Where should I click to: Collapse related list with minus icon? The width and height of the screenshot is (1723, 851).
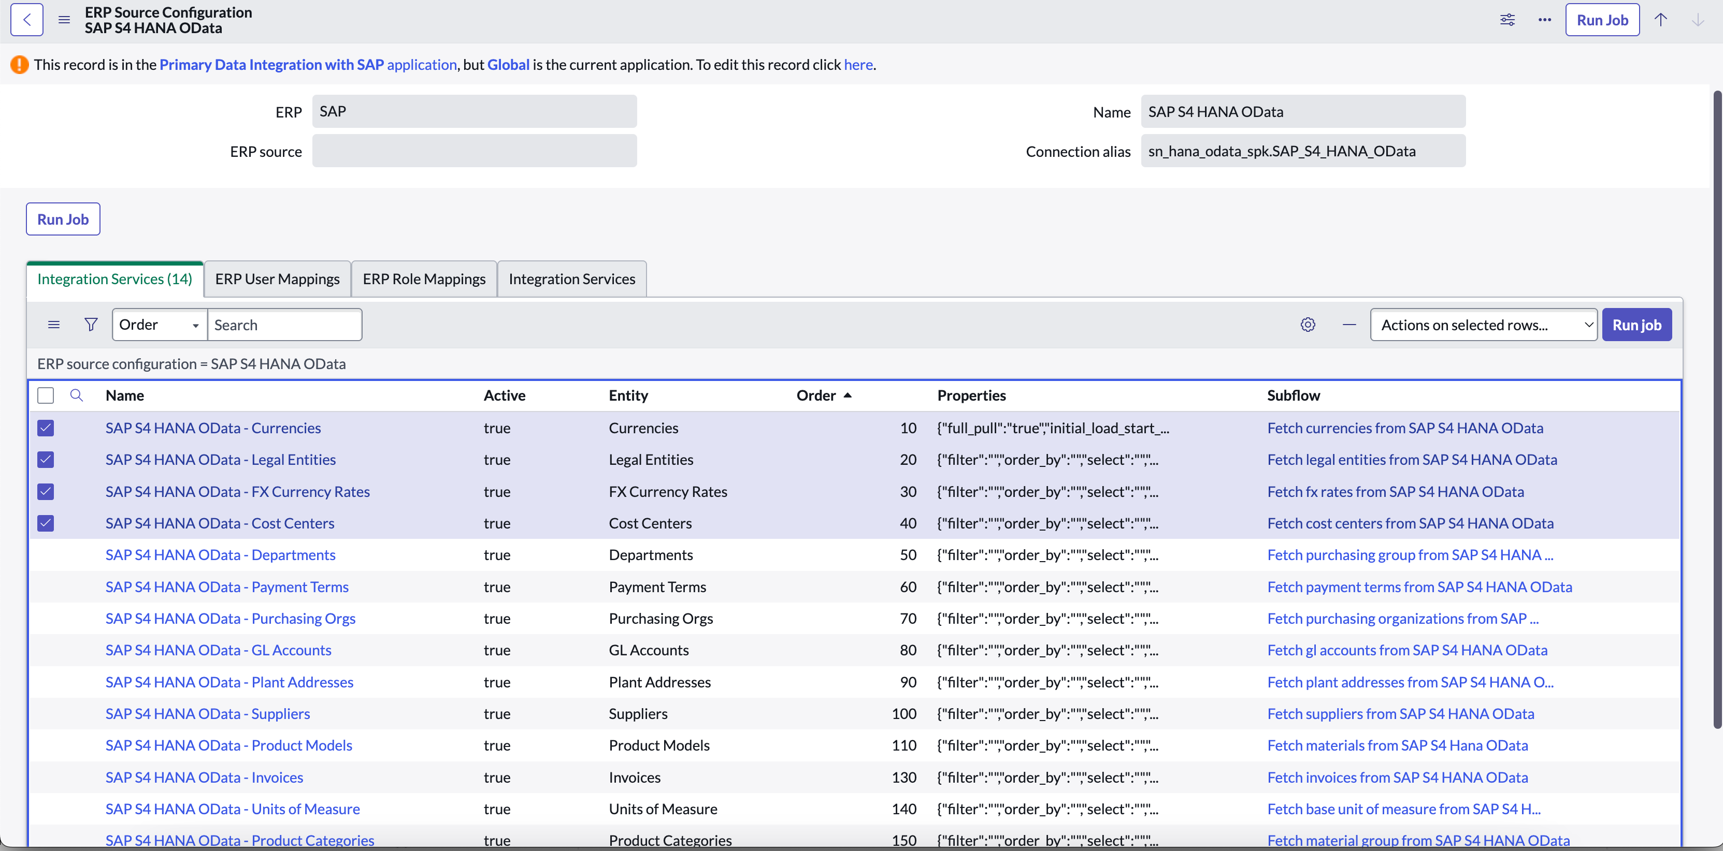click(1349, 325)
